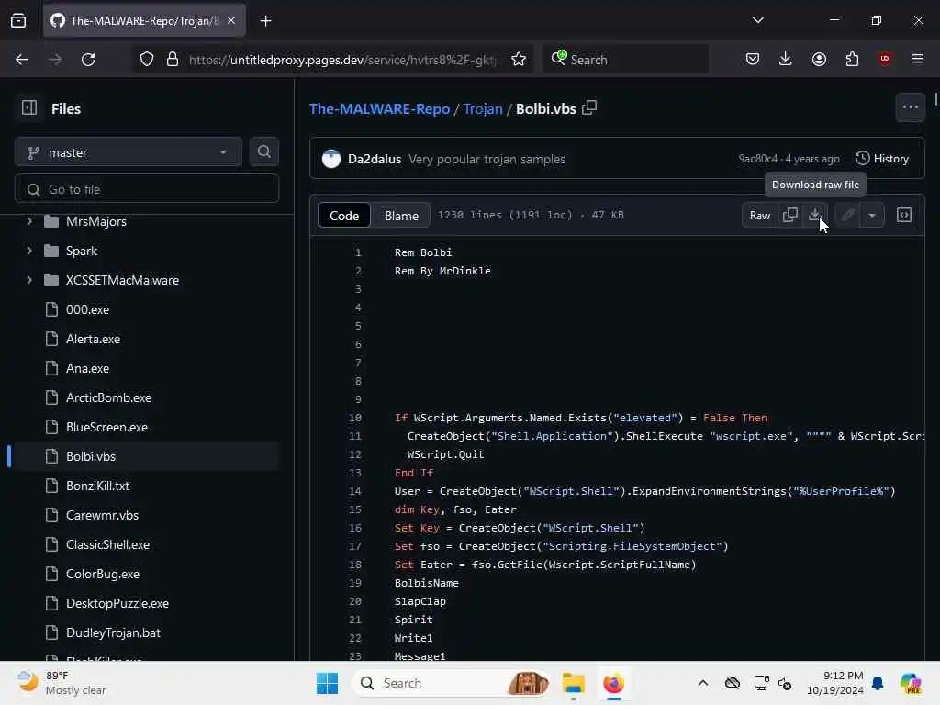Open Firefox application menu
Image resolution: width=940 pixels, height=705 pixels.
(x=918, y=59)
